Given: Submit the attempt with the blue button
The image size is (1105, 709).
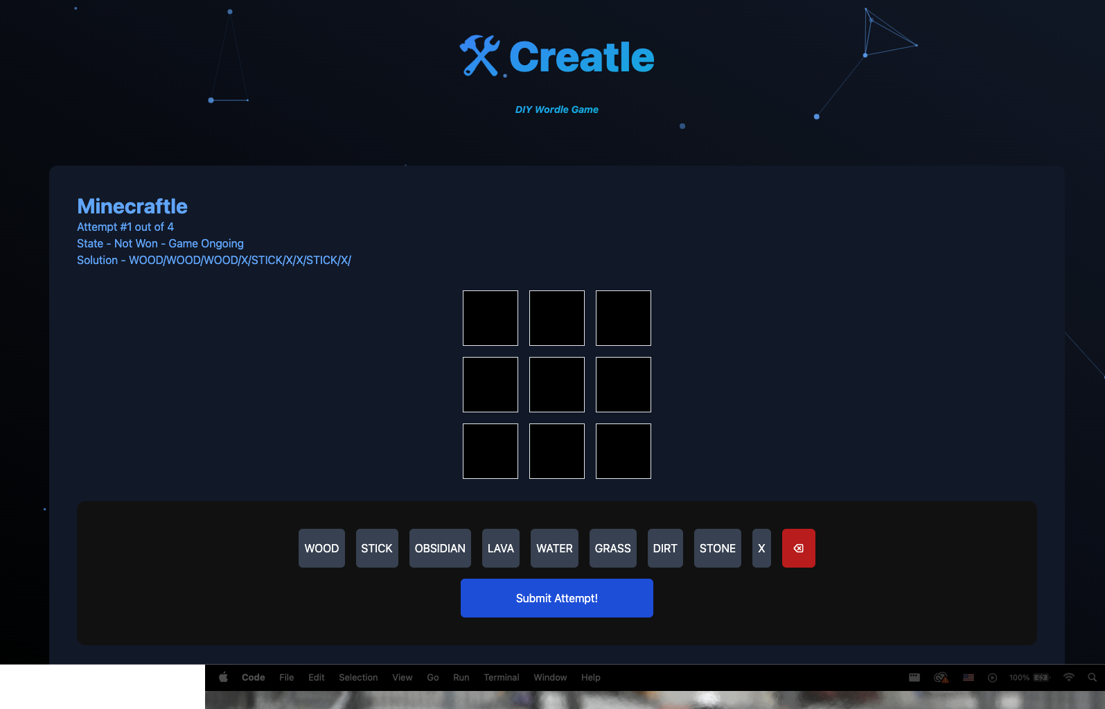Looking at the screenshot, I should [557, 598].
